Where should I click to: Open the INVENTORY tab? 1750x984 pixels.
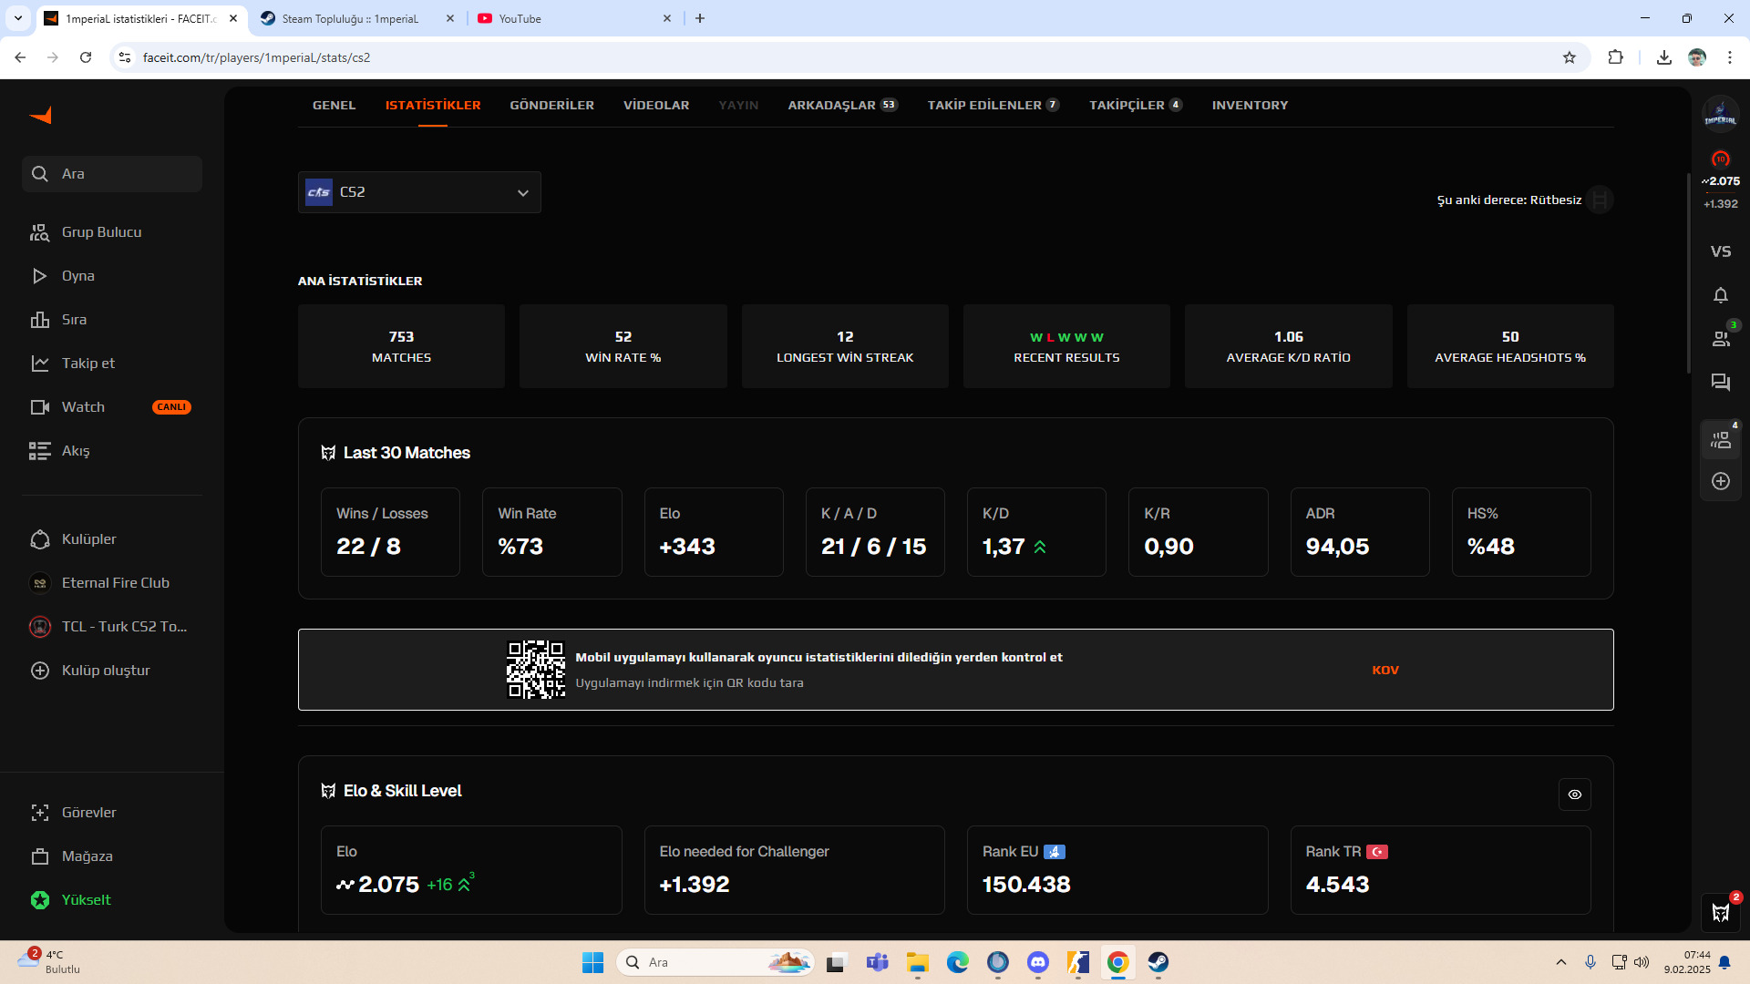1250,106
